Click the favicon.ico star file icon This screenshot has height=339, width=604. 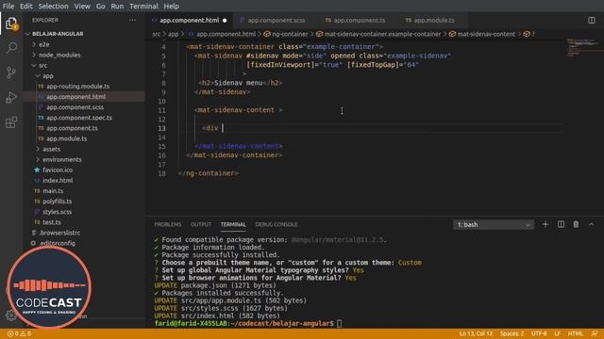point(37,169)
